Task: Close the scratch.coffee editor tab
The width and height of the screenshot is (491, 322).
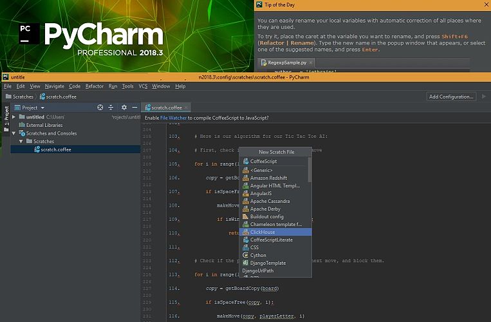Action: [x=186, y=108]
